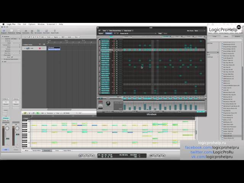Open the Settings toolbar icon
The height and width of the screenshot is (183, 244).
pos(19,31)
